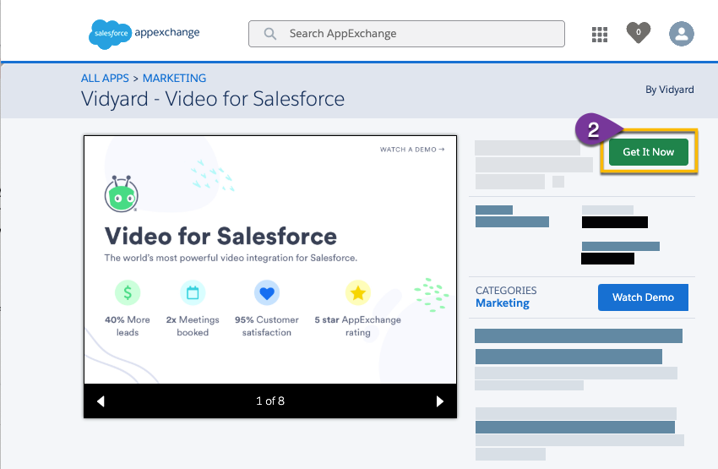
Task: Click the world's most powerful tagline
Action: (x=231, y=258)
